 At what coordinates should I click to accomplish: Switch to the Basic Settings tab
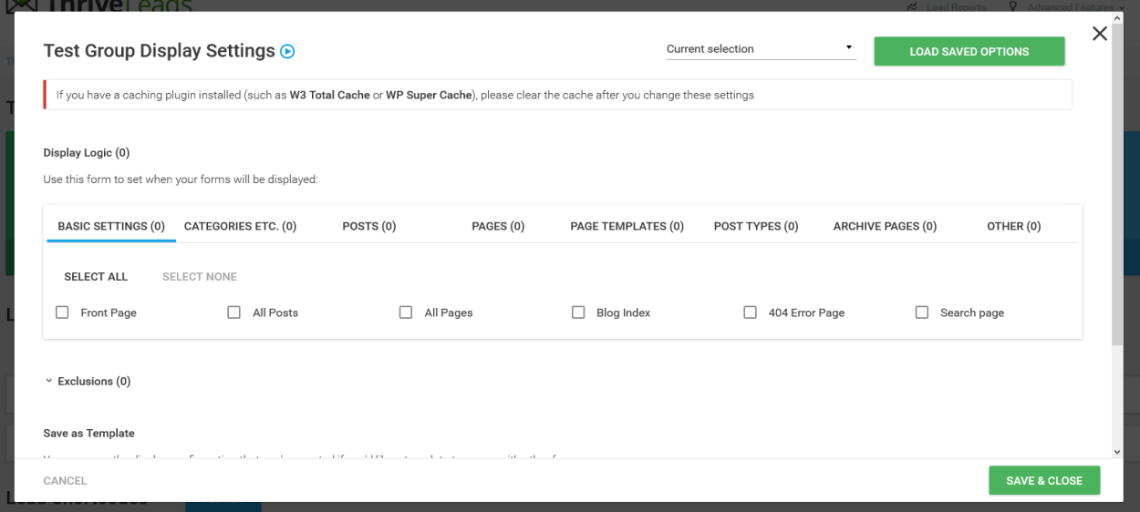pyautogui.click(x=111, y=226)
